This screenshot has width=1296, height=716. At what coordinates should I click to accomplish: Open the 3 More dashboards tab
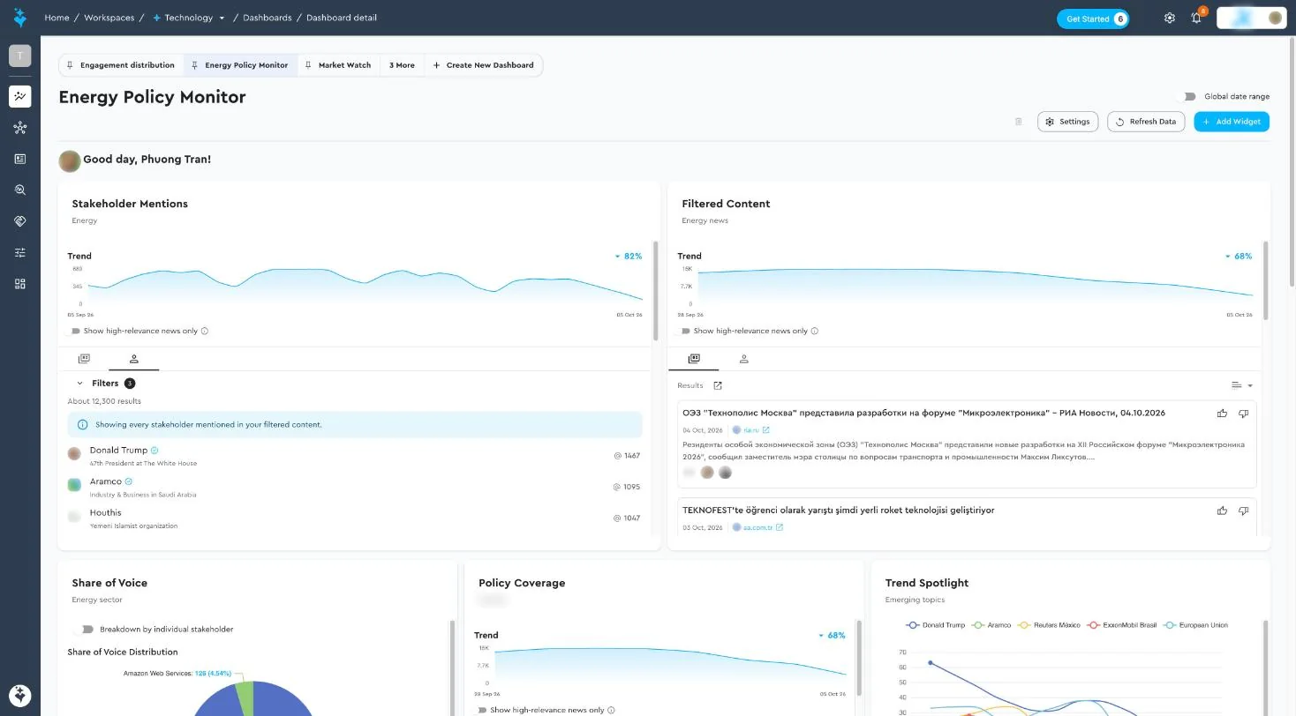402,65
